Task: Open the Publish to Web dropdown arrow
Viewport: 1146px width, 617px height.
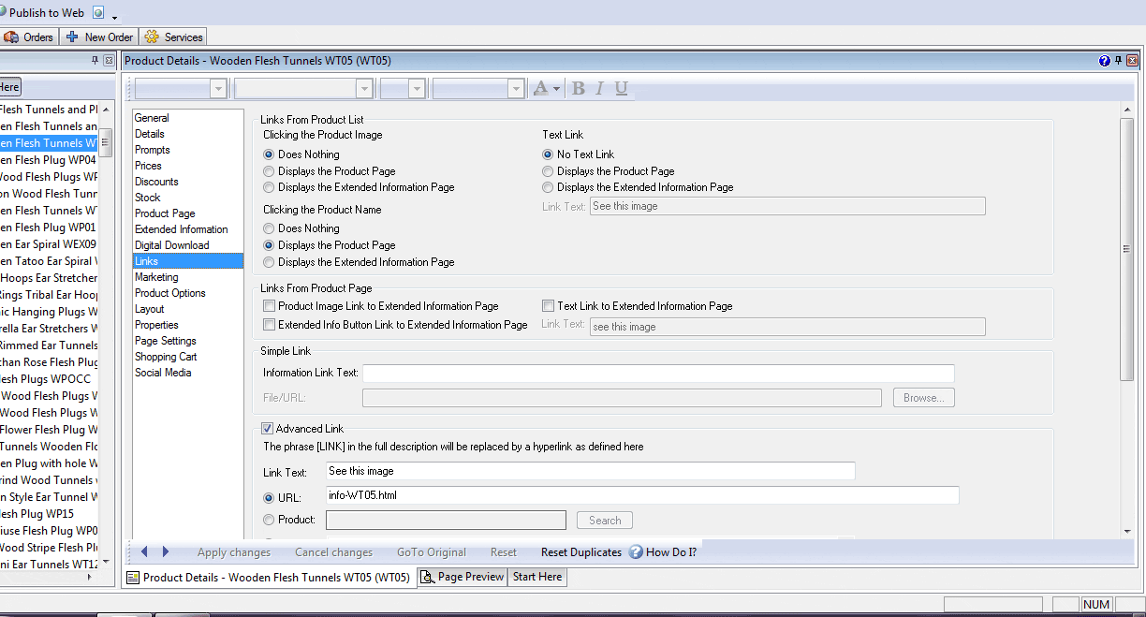Action: click(114, 17)
